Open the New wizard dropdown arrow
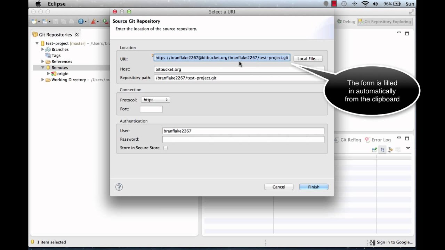445x250 pixels. 39,22
